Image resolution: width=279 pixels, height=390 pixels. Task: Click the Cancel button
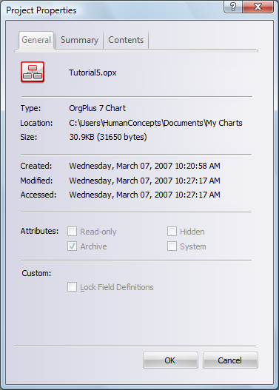click(x=230, y=360)
